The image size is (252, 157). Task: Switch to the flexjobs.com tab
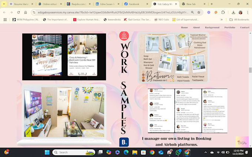[78, 4]
